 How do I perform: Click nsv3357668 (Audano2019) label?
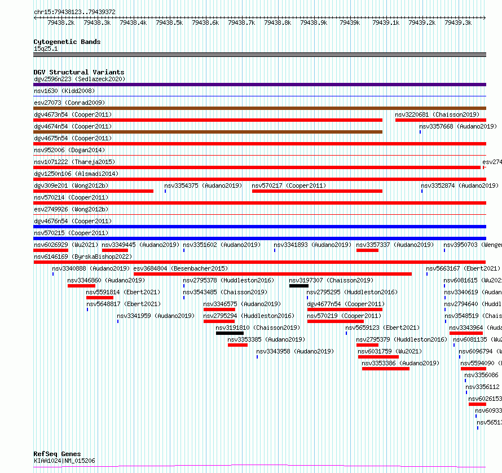click(x=458, y=126)
